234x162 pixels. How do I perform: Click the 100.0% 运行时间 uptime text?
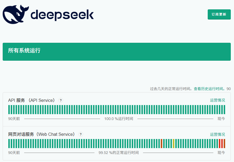pos(119,119)
